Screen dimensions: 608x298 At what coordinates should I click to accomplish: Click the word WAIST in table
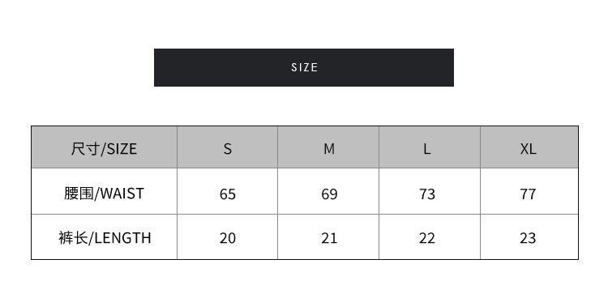pyautogui.click(x=122, y=194)
